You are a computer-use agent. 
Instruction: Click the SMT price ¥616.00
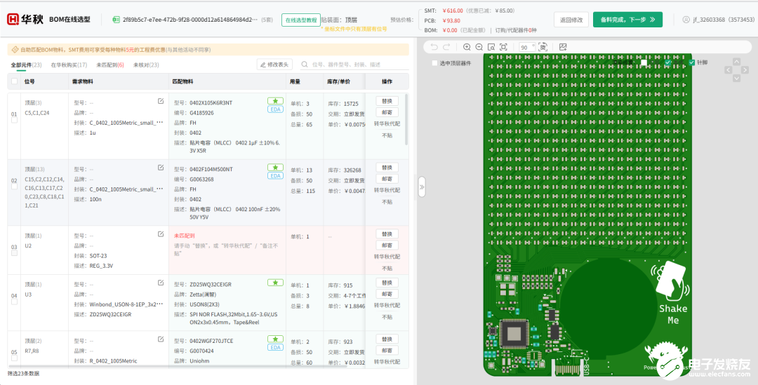(453, 11)
